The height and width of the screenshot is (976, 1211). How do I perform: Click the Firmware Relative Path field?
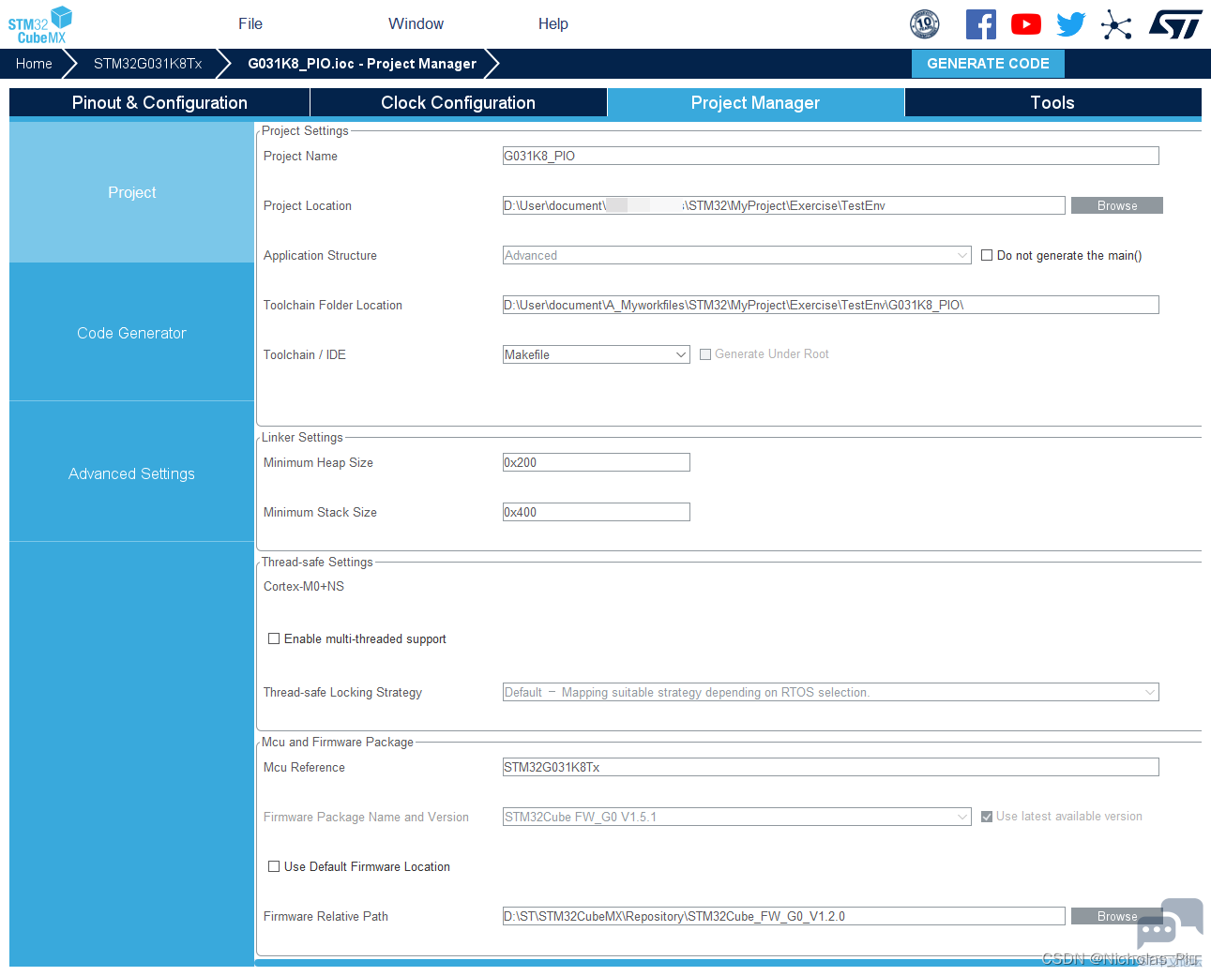[x=784, y=916]
